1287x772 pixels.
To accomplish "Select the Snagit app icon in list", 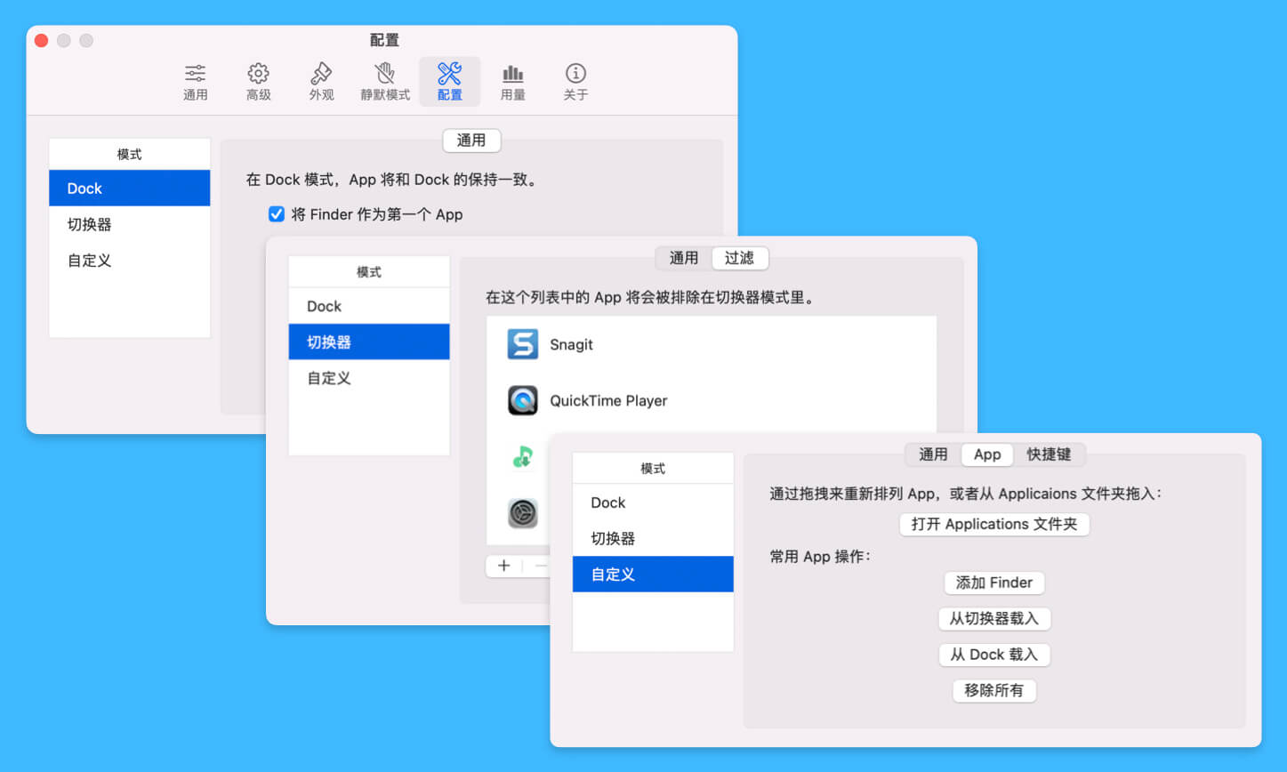I will [523, 344].
